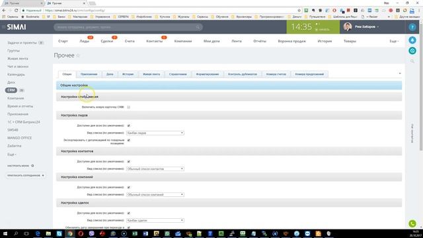The image size is (423, 238).
Task: Click the sidebar magnifier search icon
Action: 412,61
